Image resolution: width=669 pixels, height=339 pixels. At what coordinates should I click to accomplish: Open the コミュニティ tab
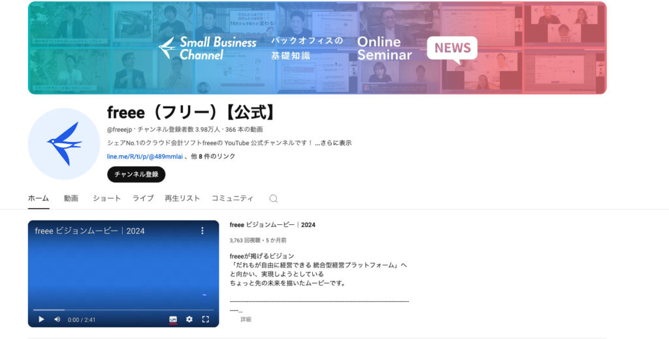click(x=233, y=198)
